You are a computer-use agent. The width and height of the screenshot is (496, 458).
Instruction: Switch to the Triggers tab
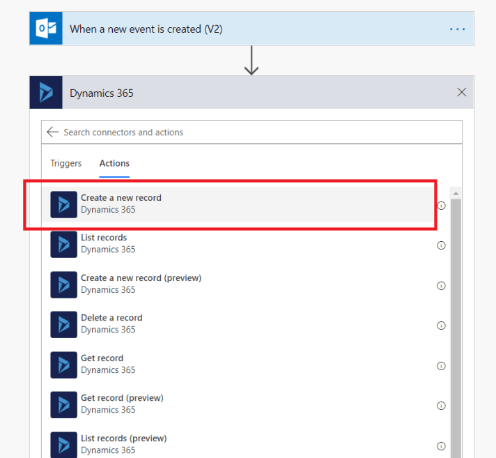click(65, 163)
